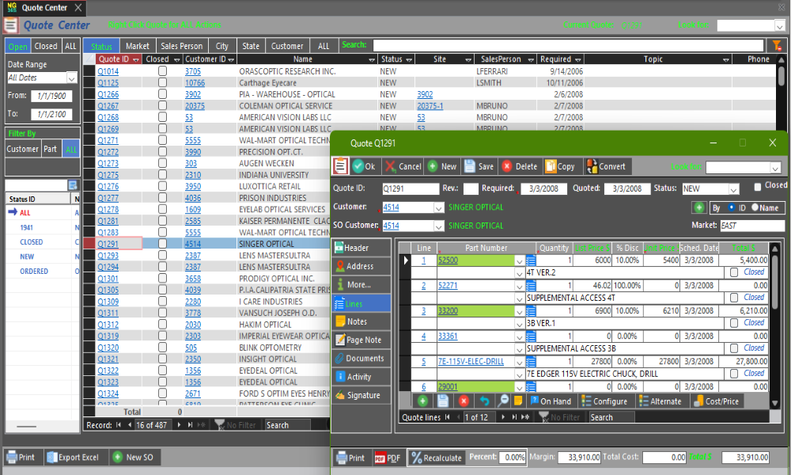Click the Save floppy disk icon in quote toolbar
This screenshot has width=791, height=475.
point(470,166)
